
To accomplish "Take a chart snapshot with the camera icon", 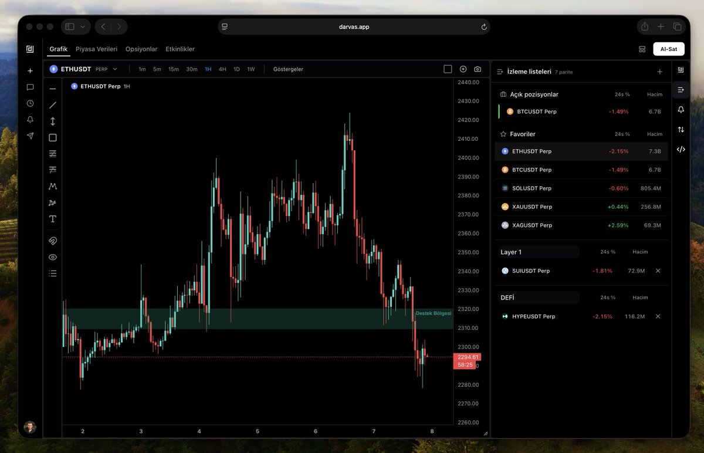I will click(478, 69).
